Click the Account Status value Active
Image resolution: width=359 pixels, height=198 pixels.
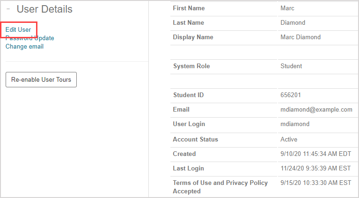pos(289,139)
